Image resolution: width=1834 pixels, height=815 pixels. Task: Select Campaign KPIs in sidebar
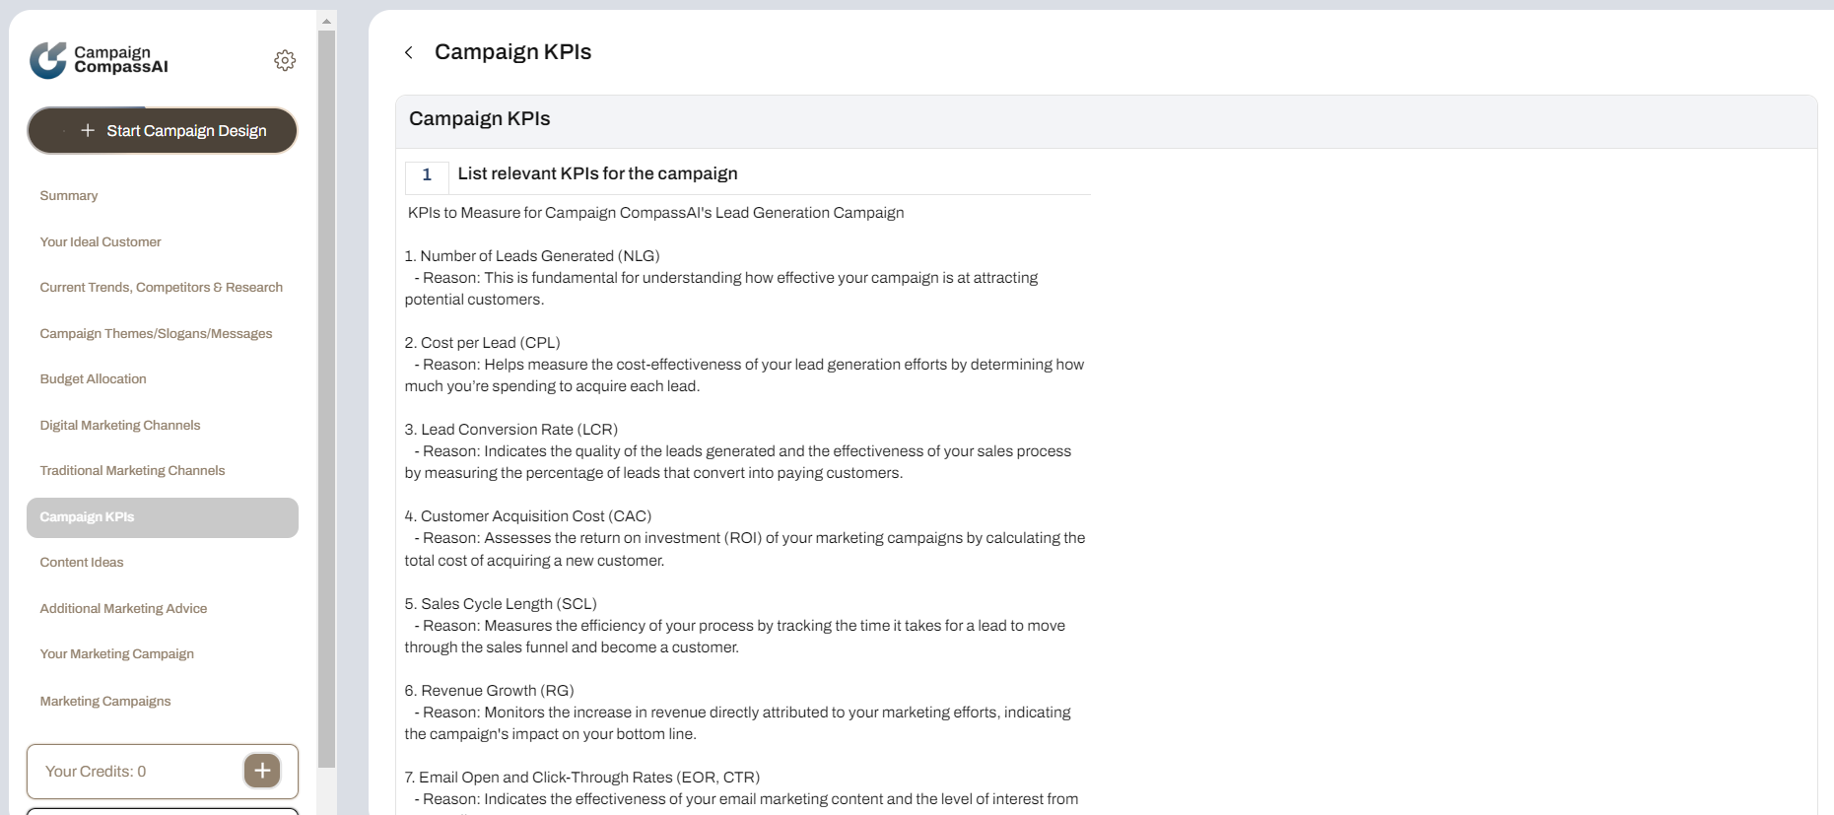tap(163, 517)
